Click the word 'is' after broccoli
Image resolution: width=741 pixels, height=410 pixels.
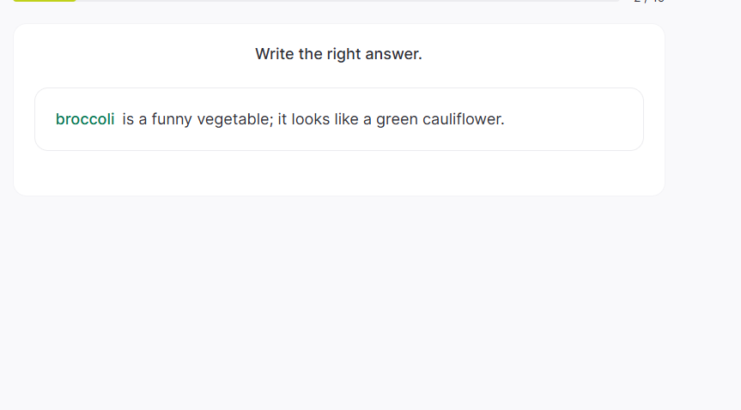(128, 119)
